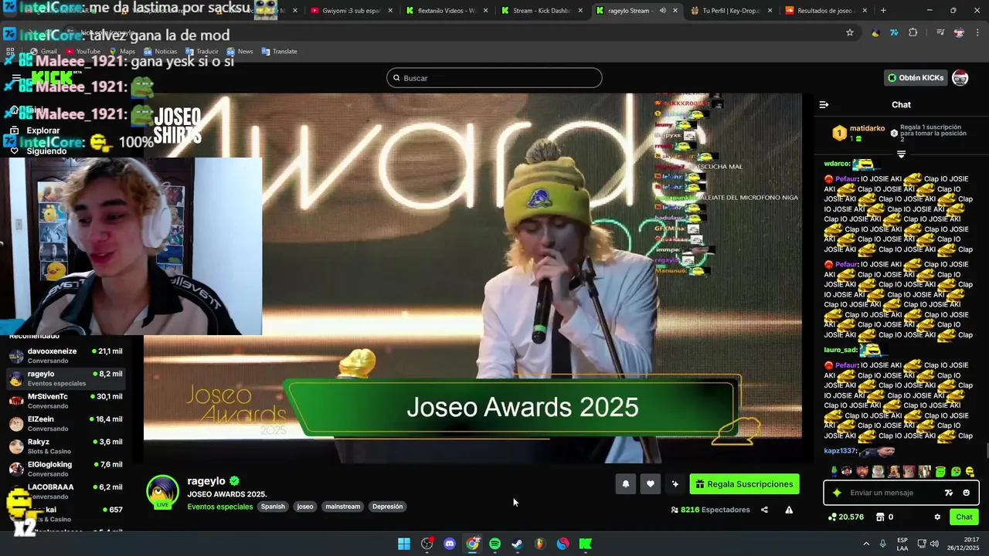
Task: Open Rakyz channel in sidebar
Action: pos(66,446)
